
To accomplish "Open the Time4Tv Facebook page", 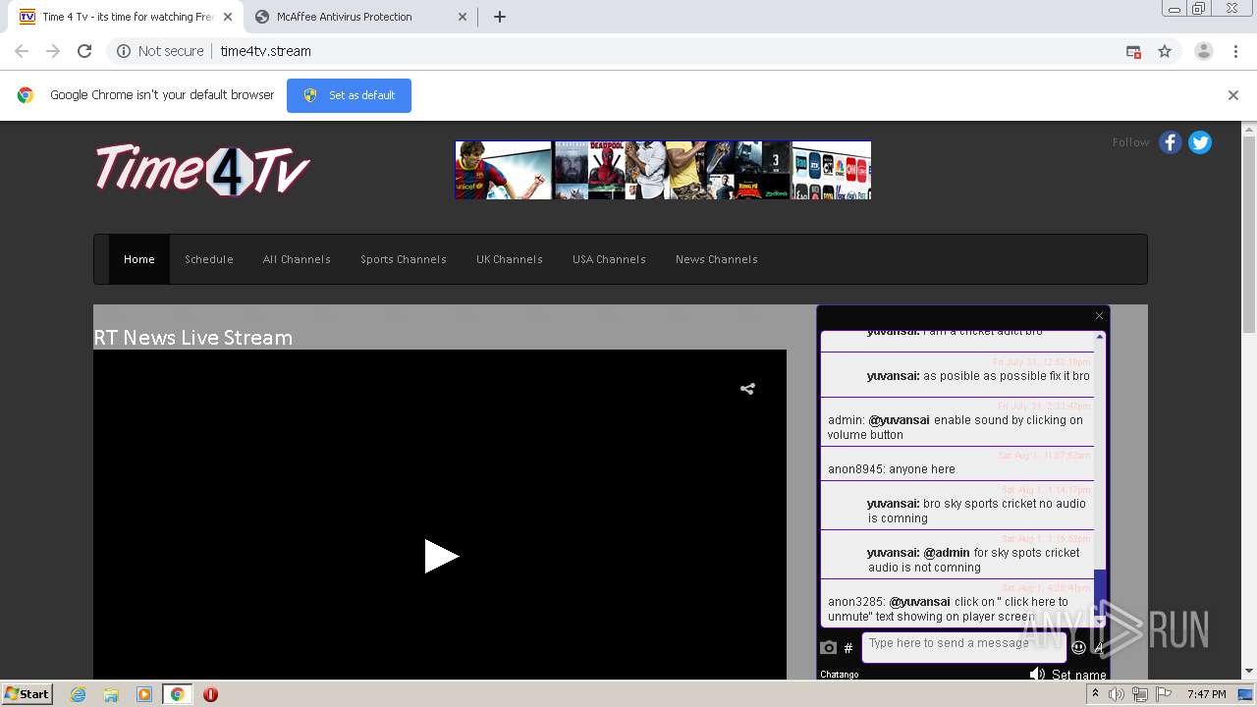I will [1170, 142].
